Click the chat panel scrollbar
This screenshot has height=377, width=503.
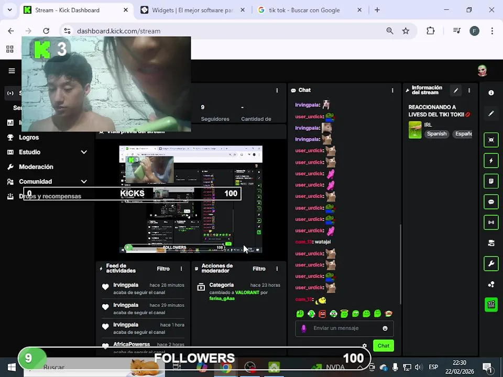coord(400,264)
